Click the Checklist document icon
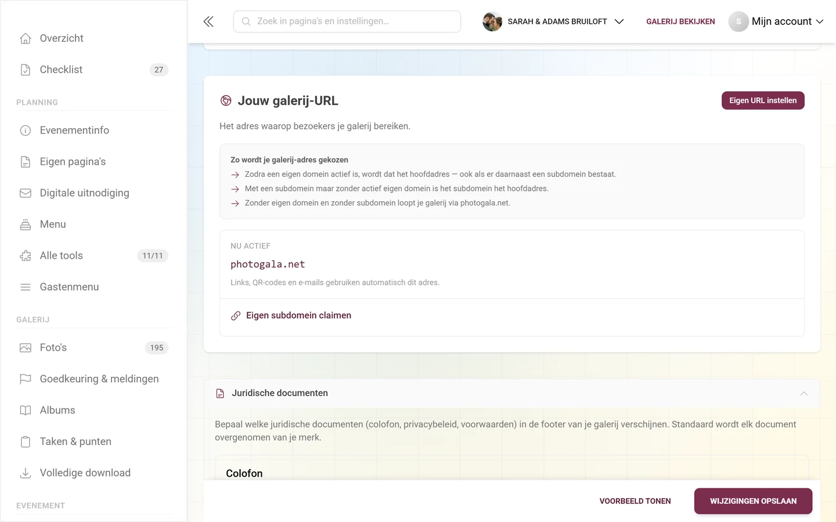836x522 pixels. click(26, 70)
